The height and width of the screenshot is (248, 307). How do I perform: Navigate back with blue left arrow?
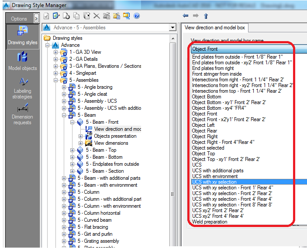[x=185, y=16]
